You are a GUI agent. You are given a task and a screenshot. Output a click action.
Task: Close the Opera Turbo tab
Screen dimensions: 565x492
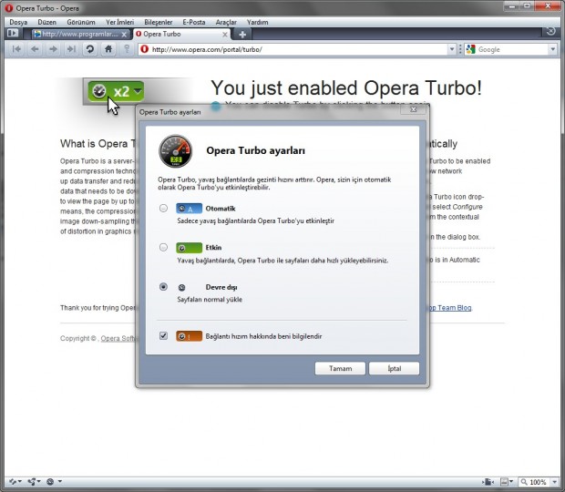coord(225,35)
